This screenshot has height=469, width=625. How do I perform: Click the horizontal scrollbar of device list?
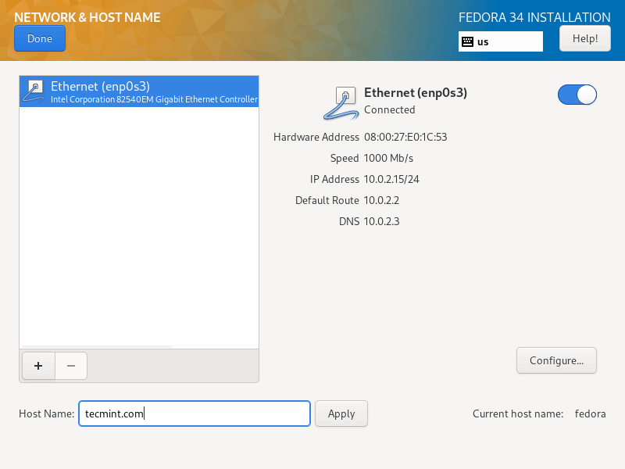click(97, 346)
